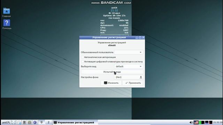Click the network monitor tray icon

click(207, 122)
